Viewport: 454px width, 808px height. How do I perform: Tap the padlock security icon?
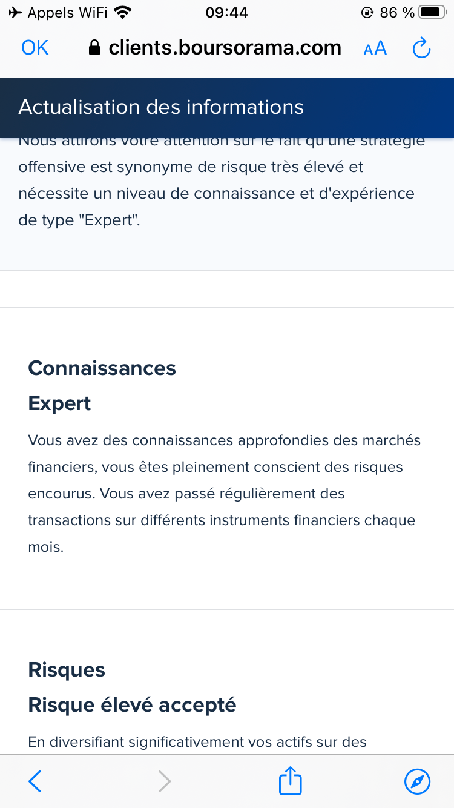(94, 48)
